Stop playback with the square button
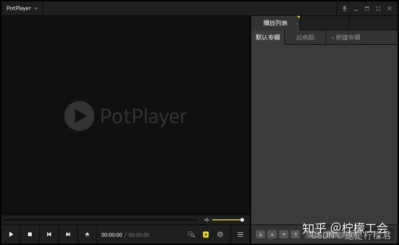This screenshot has height=245, width=399. (x=30, y=234)
